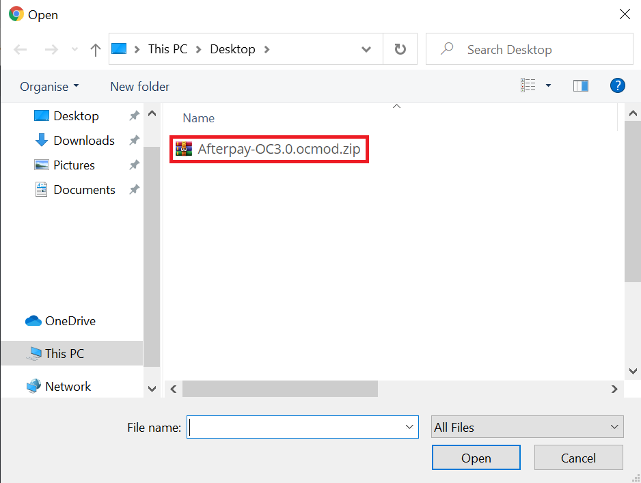Click the pin icon beside Downloads
This screenshot has width=641, height=483.
134,141
